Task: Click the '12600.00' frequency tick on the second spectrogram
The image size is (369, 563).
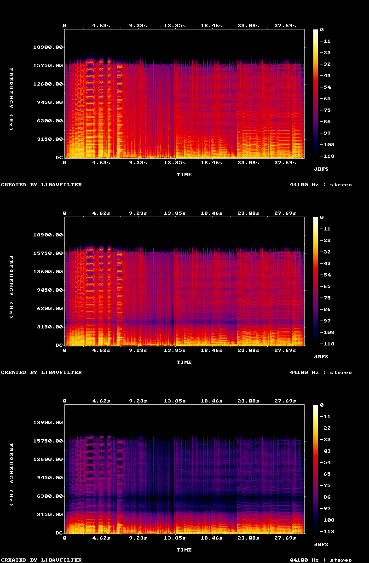Action: 48,272
